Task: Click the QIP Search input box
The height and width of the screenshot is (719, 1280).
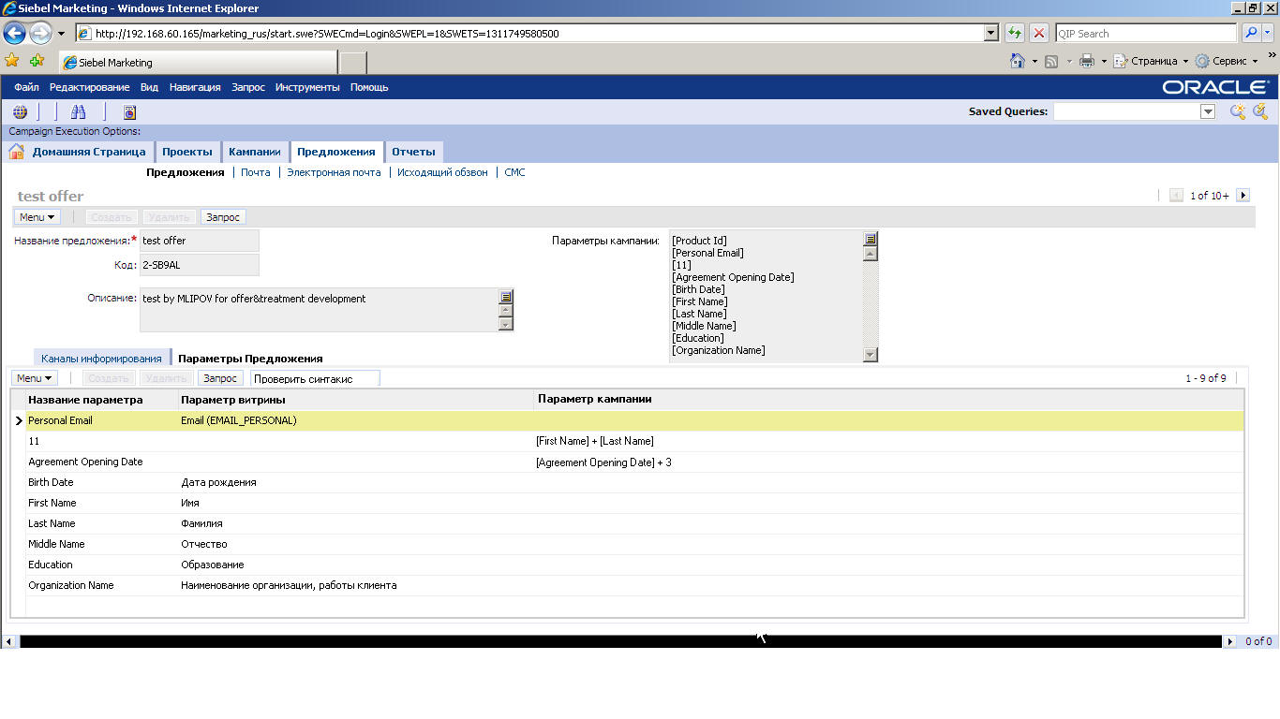Action: pyautogui.click(x=1146, y=33)
